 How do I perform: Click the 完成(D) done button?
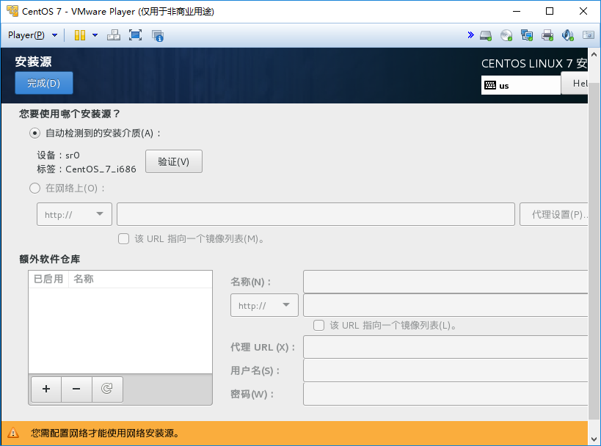click(x=44, y=83)
